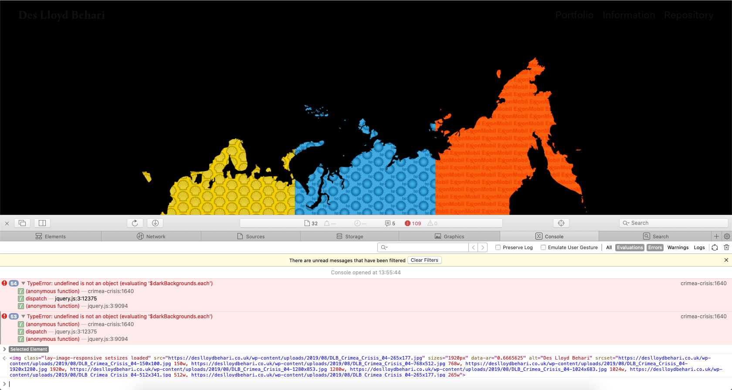This screenshot has width=732, height=390.
Task: Click the Clear Filters button
Action: coord(424,260)
